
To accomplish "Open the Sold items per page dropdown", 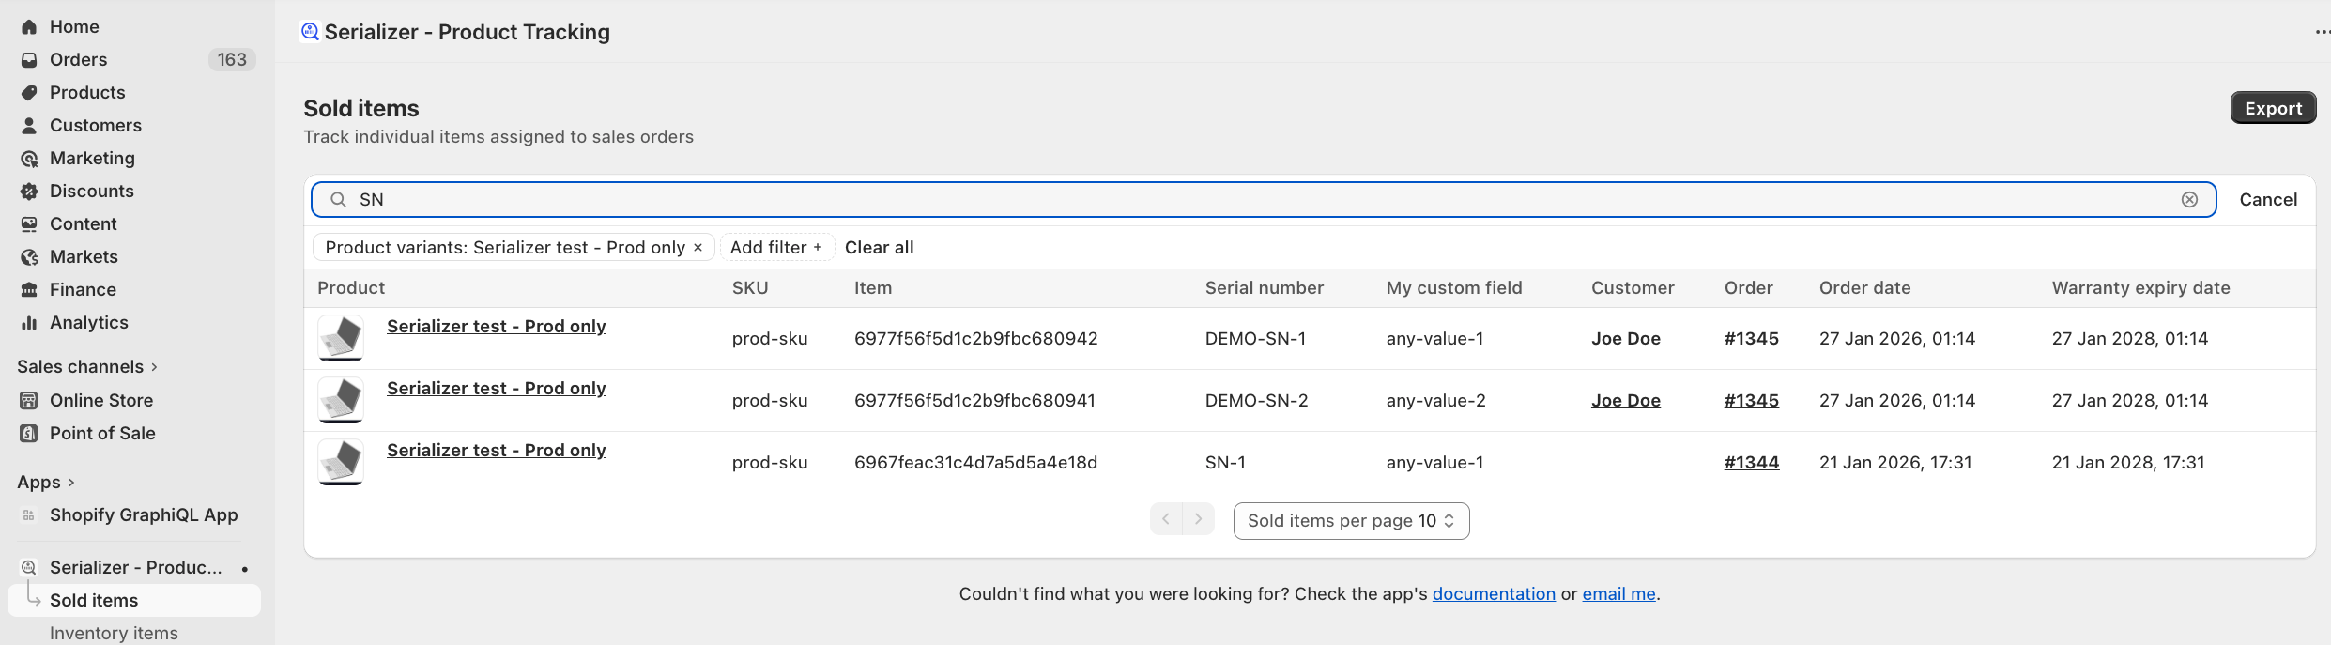I will [1351, 521].
